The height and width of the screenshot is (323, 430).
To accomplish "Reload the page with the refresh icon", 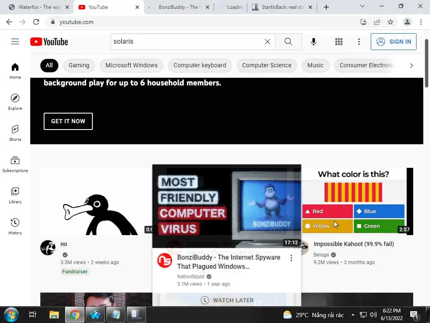I will [x=36, y=22].
